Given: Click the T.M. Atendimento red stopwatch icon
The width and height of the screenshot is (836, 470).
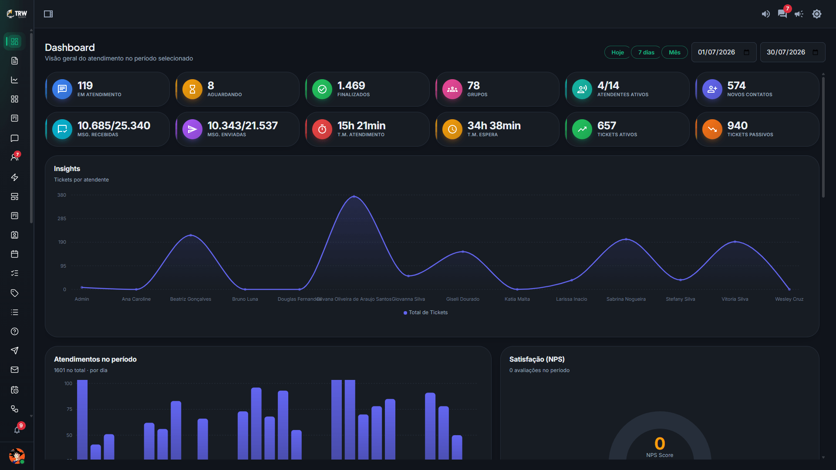Looking at the screenshot, I should [x=322, y=129].
